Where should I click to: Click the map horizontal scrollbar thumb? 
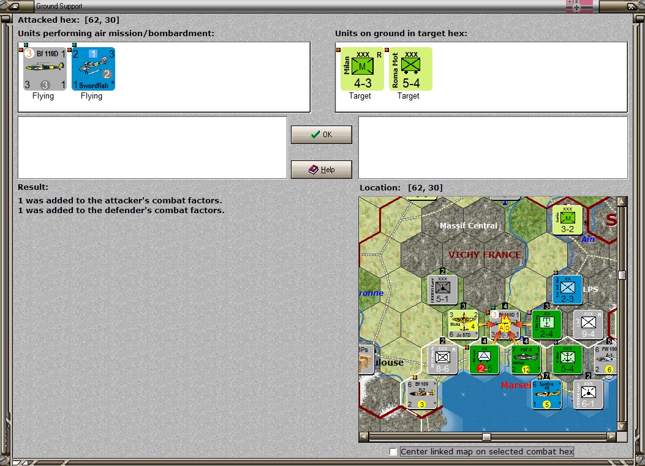486,437
